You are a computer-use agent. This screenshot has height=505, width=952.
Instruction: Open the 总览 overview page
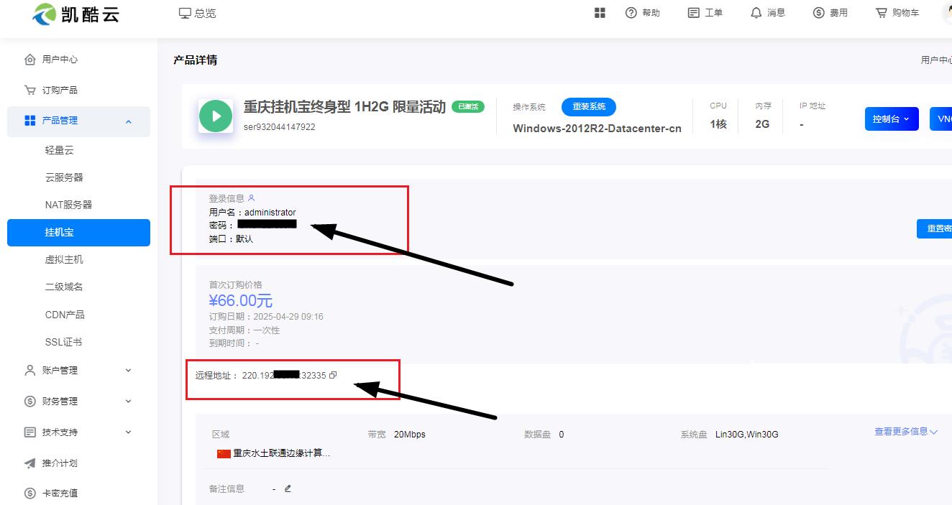click(x=198, y=13)
